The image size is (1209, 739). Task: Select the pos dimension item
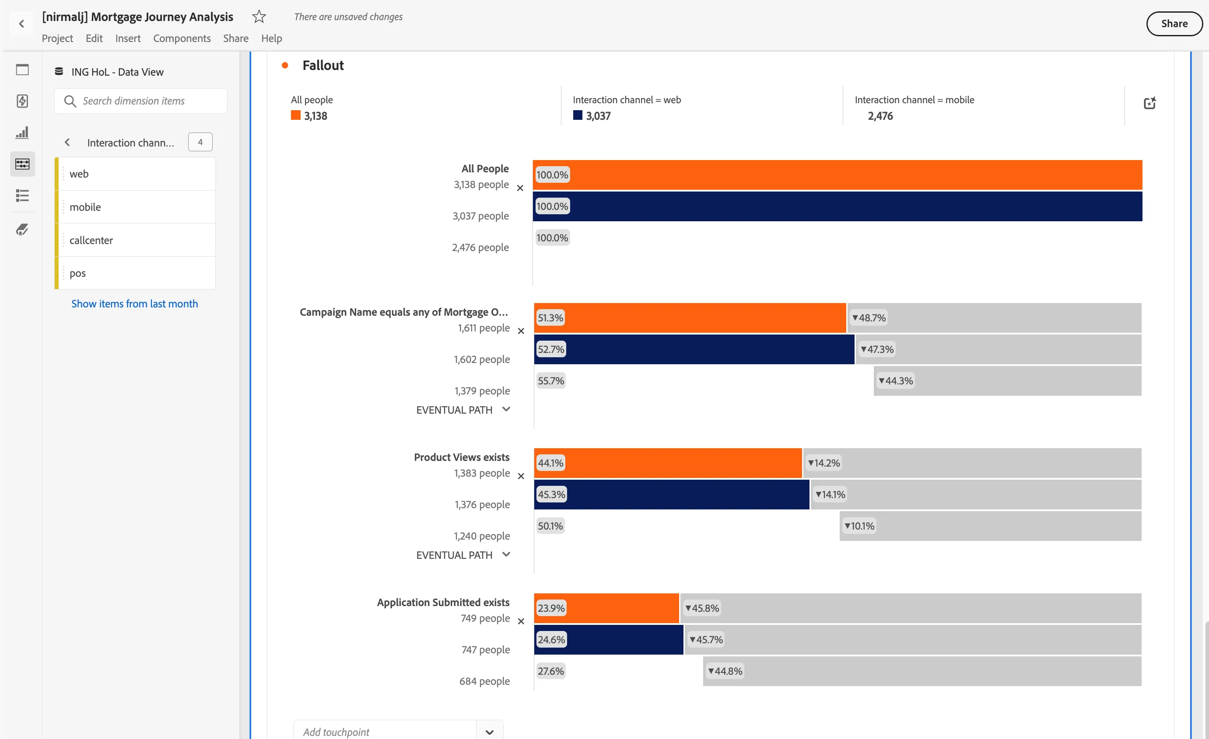(x=135, y=273)
